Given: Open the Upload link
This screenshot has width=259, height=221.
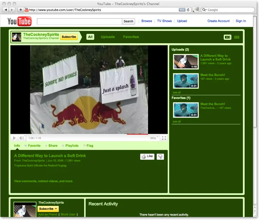Looking at the screenshot, I should click(x=182, y=21).
